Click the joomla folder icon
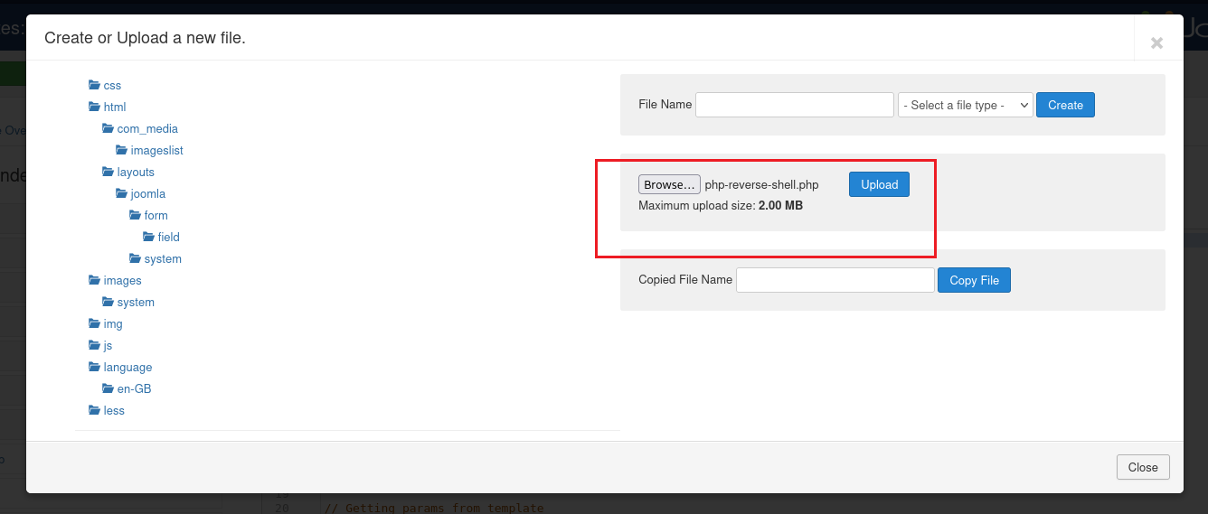 (x=121, y=193)
